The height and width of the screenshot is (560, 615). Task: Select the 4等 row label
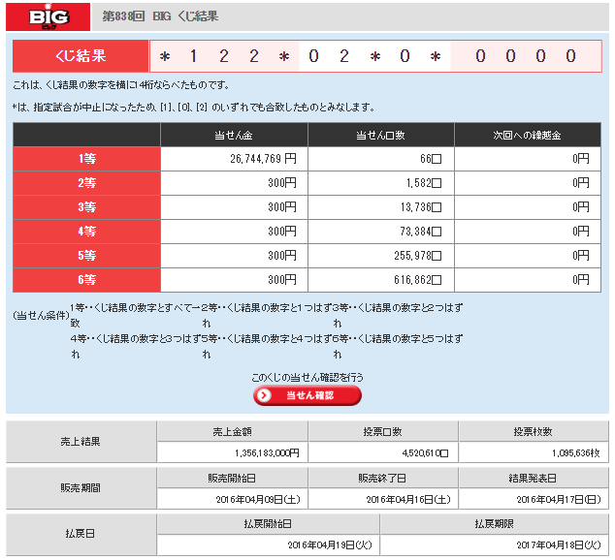86,232
